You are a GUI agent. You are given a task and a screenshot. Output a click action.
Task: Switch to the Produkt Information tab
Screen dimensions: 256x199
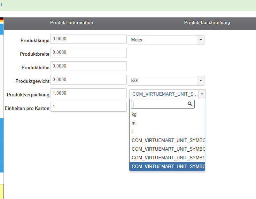pyautogui.click(x=71, y=23)
